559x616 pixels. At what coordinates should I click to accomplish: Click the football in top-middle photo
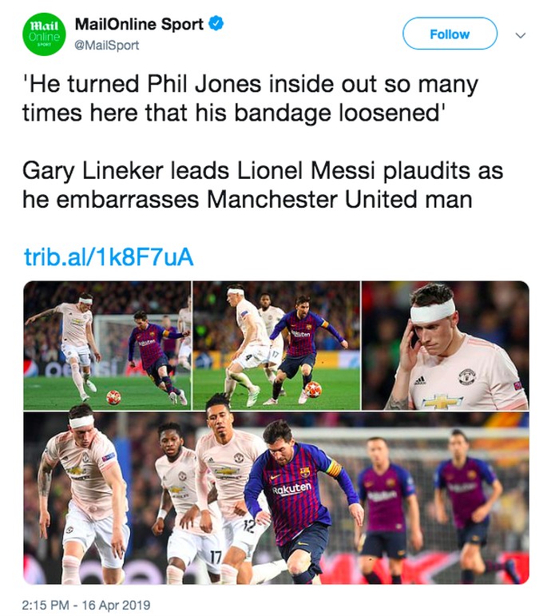tap(313, 388)
